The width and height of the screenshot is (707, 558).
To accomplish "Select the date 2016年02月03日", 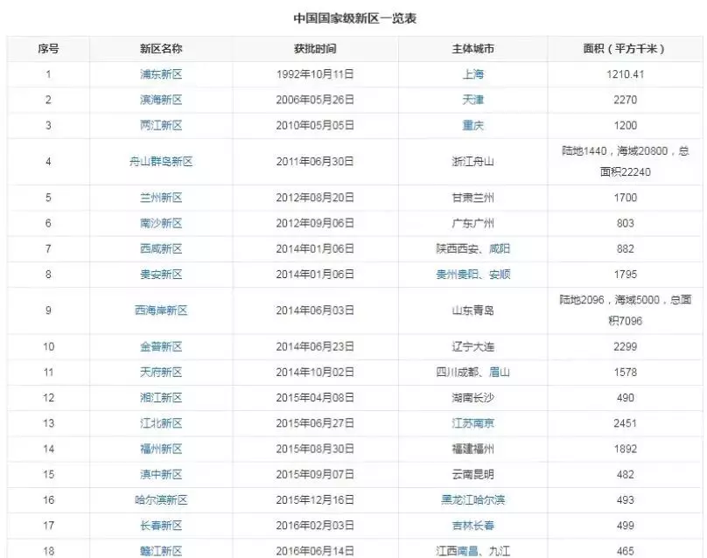I will tap(315, 526).
